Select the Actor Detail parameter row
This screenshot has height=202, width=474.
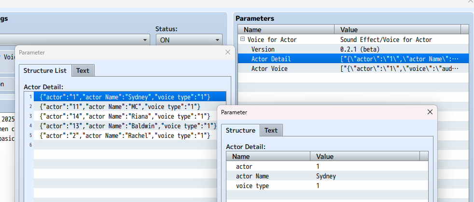coord(353,59)
